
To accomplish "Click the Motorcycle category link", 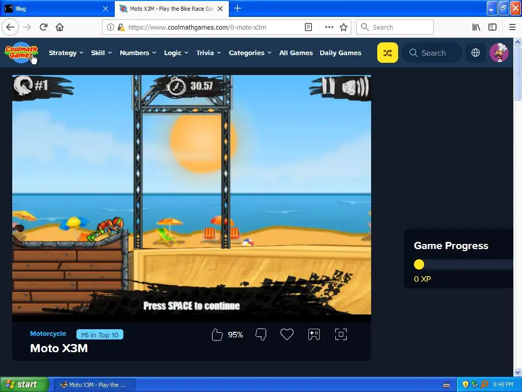I will (x=48, y=334).
